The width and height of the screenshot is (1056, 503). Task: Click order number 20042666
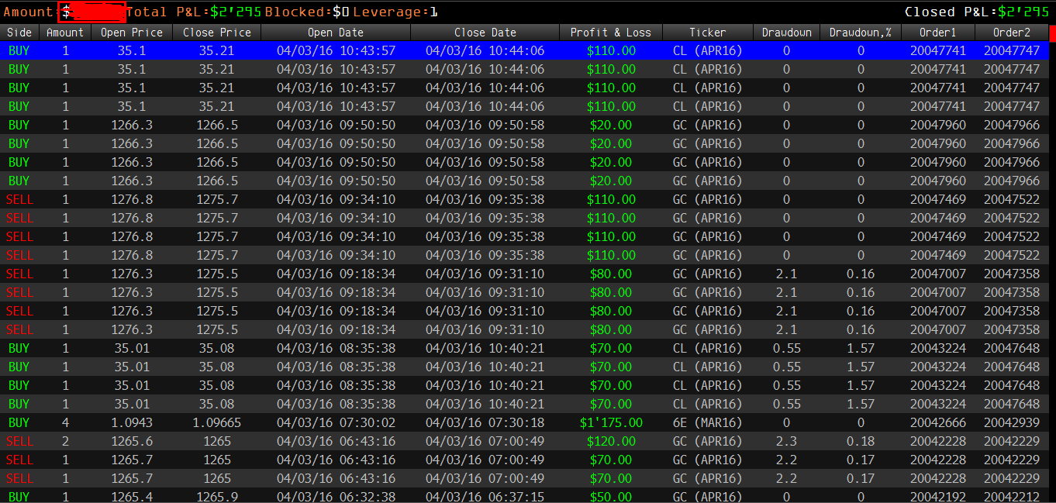click(938, 422)
